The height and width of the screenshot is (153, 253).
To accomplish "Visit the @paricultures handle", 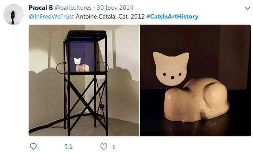I will point(73,8).
